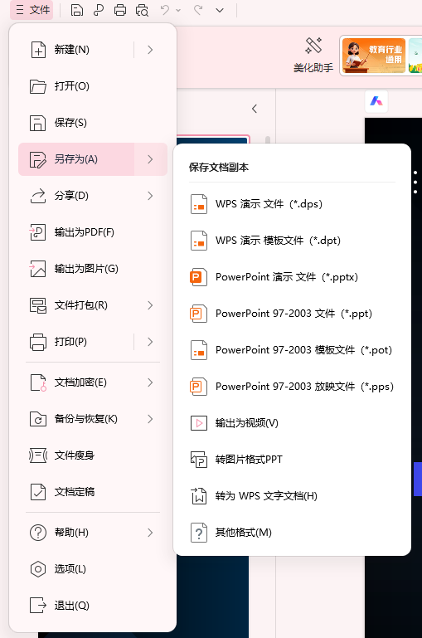Click the redo arrow icon
Image resolution: width=422 pixels, height=638 pixels.
(x=198, y=10)
